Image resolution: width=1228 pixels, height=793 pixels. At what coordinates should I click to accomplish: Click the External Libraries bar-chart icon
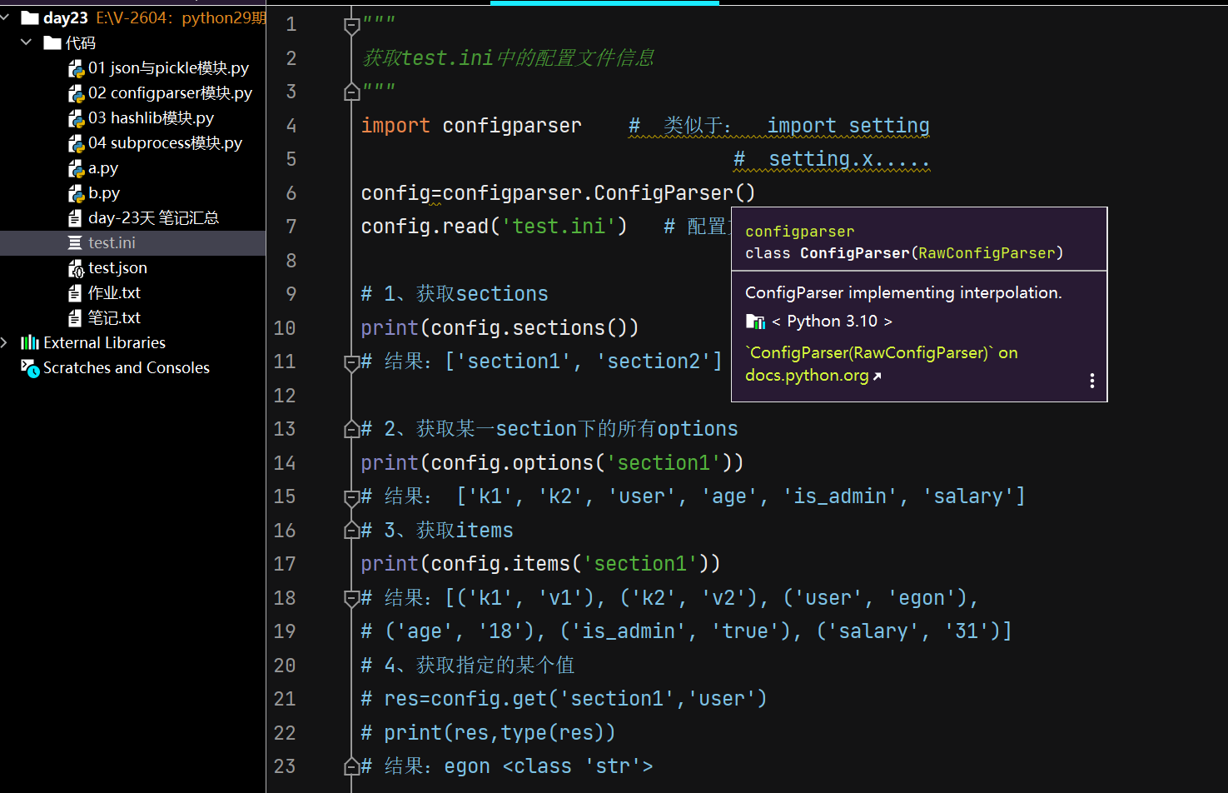point(30,342)
